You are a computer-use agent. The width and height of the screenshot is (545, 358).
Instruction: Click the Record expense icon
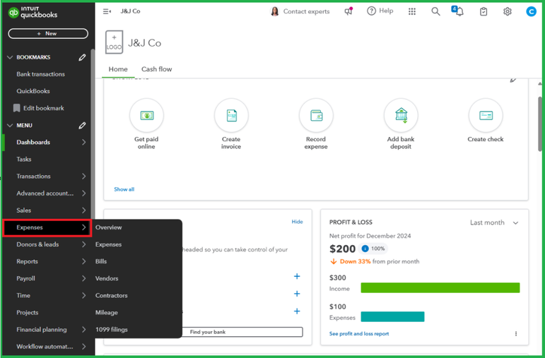316,115
